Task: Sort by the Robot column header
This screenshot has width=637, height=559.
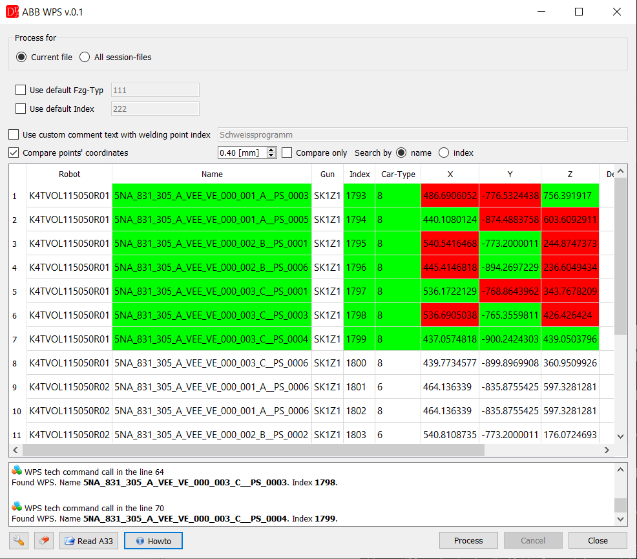Action: 70,174
